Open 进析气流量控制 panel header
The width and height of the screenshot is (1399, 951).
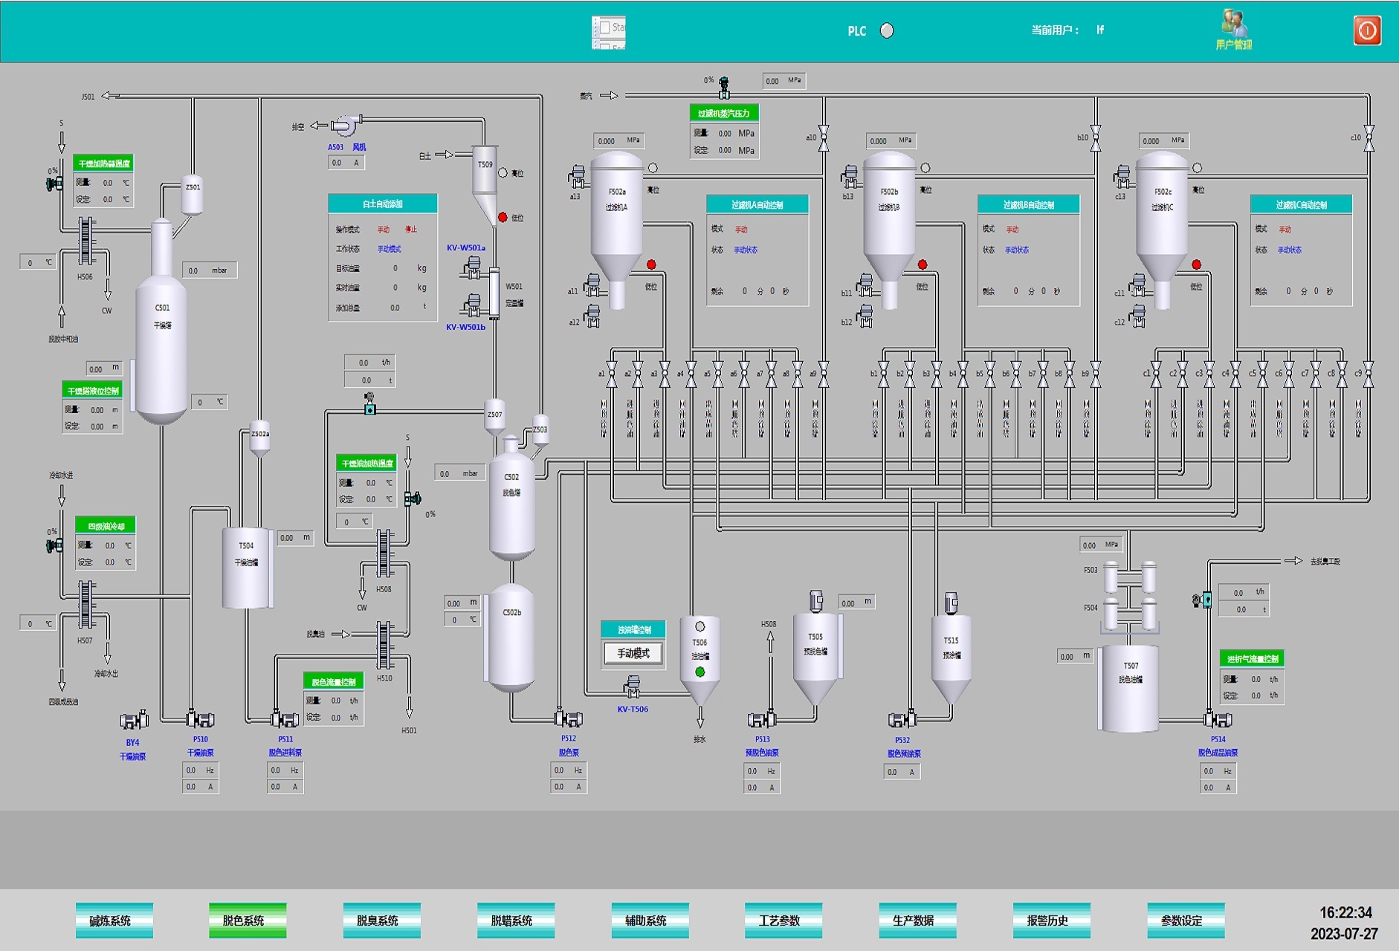point(1253,658)
